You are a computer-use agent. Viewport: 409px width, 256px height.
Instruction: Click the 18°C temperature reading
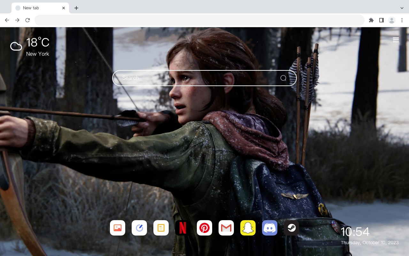(x=38, y=43)
